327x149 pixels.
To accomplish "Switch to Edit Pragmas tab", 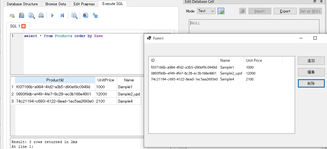I will (84, 4).
